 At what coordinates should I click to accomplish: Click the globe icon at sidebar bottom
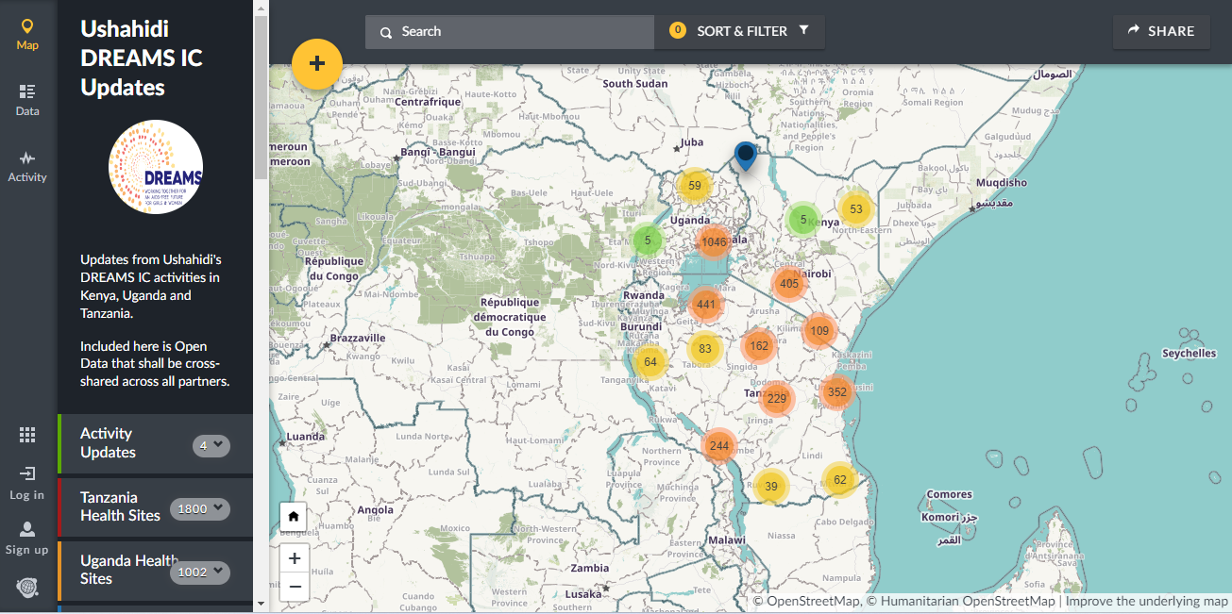click(26, 588)
